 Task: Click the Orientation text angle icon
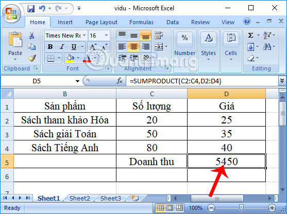[x=146, y=58]
